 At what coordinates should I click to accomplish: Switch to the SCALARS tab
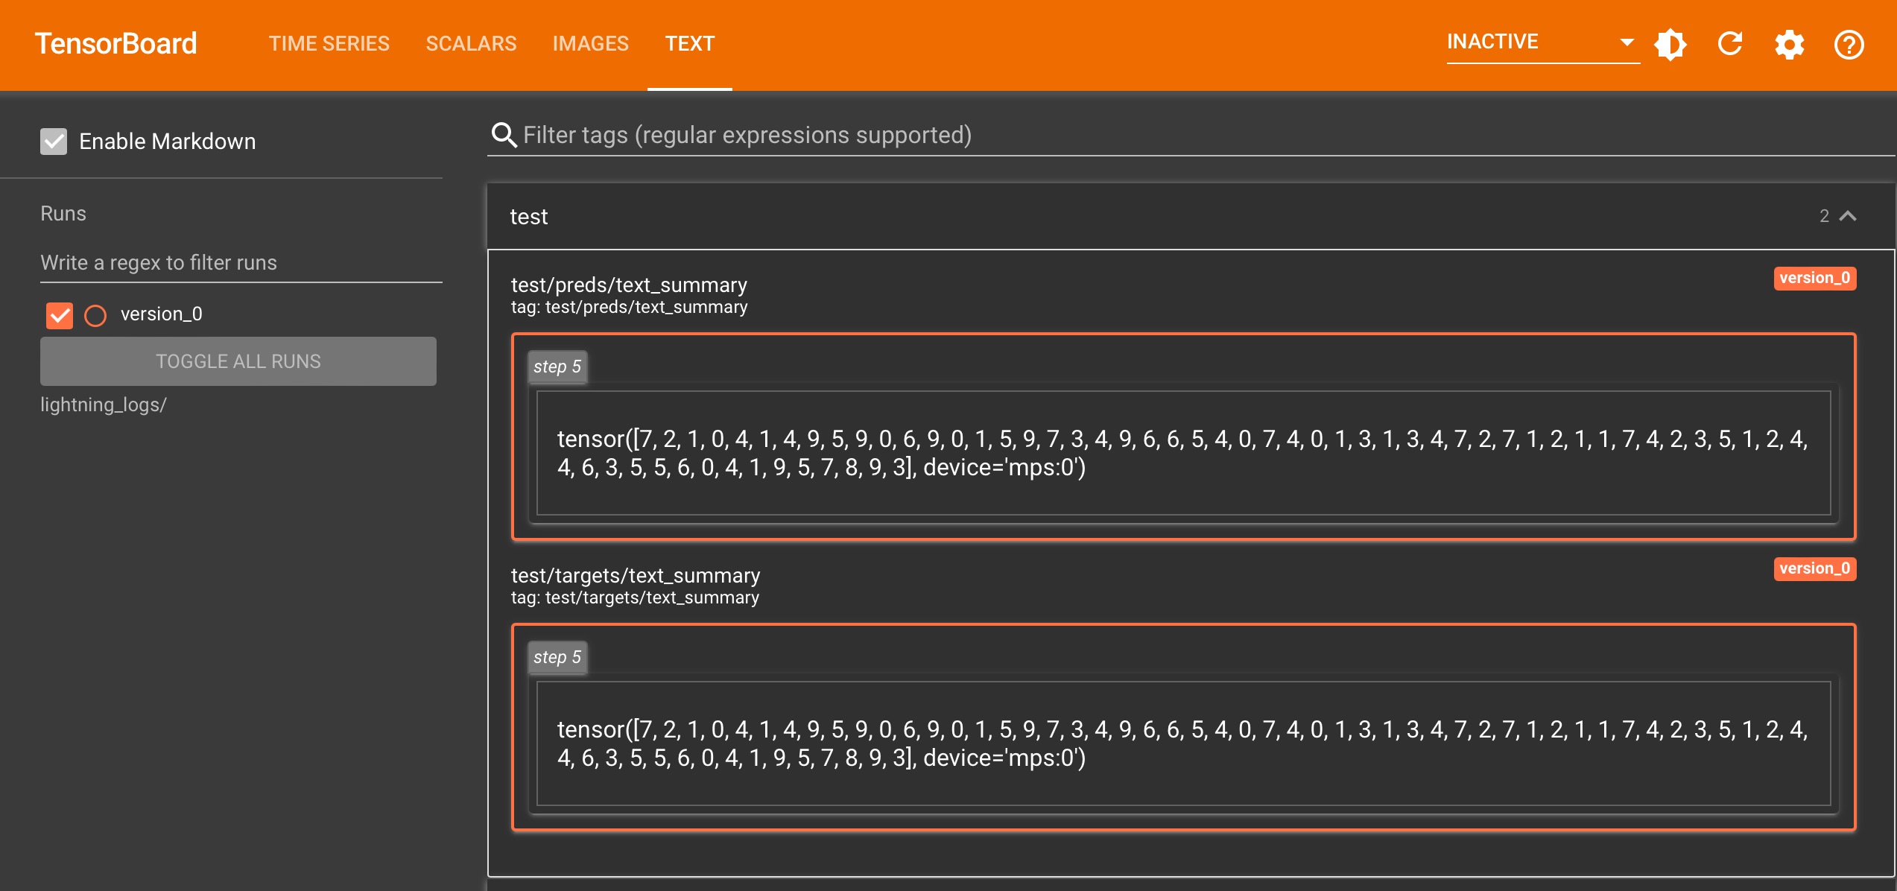pos(471,44)
